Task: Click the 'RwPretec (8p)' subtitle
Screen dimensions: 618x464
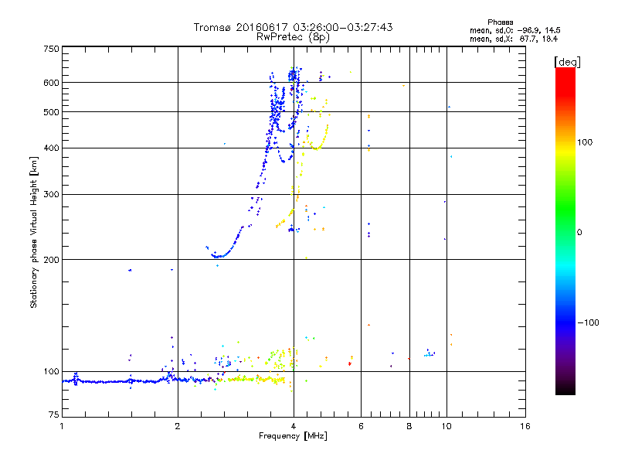Action: coord(293,37)
